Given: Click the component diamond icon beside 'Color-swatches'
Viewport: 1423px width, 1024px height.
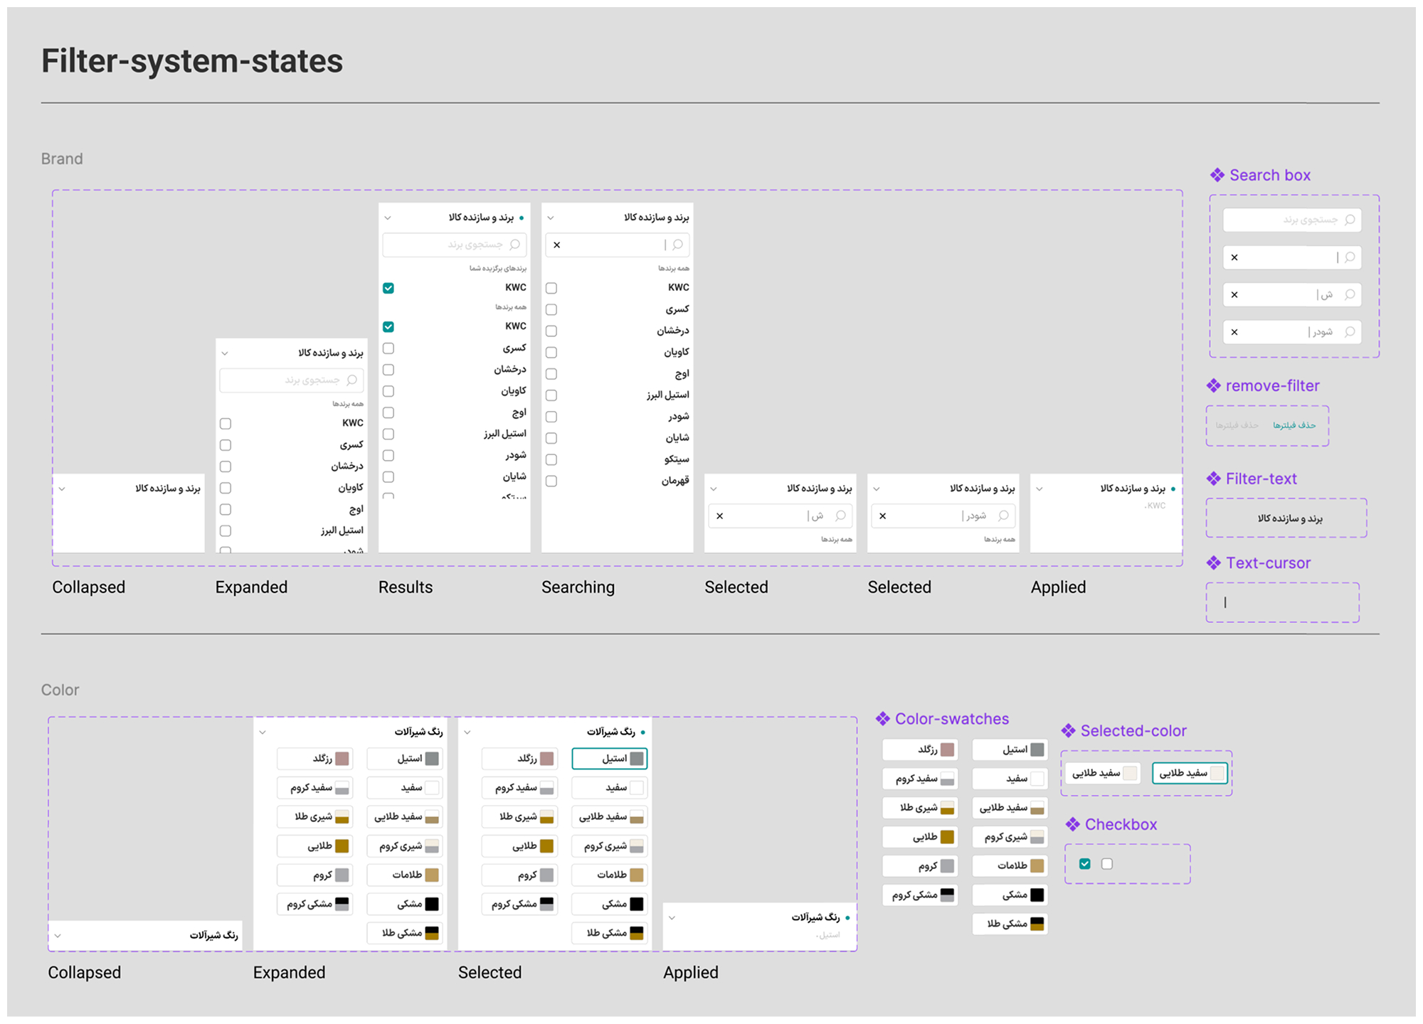Looking at the screenshot, I should pos(883,719).
